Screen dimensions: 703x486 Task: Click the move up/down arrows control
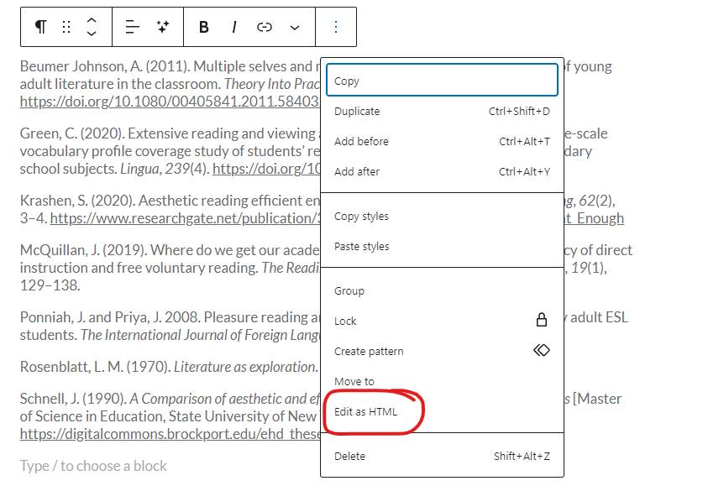pos(92,27)
